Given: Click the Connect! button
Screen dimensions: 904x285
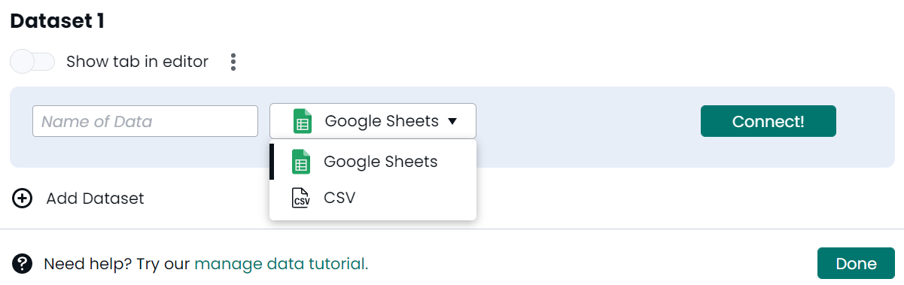Looking at the screenshot, I should [x=769, y=121].
